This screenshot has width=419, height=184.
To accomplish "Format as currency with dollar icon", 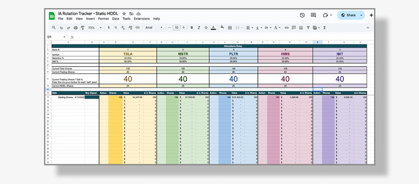I will point(109,27).
